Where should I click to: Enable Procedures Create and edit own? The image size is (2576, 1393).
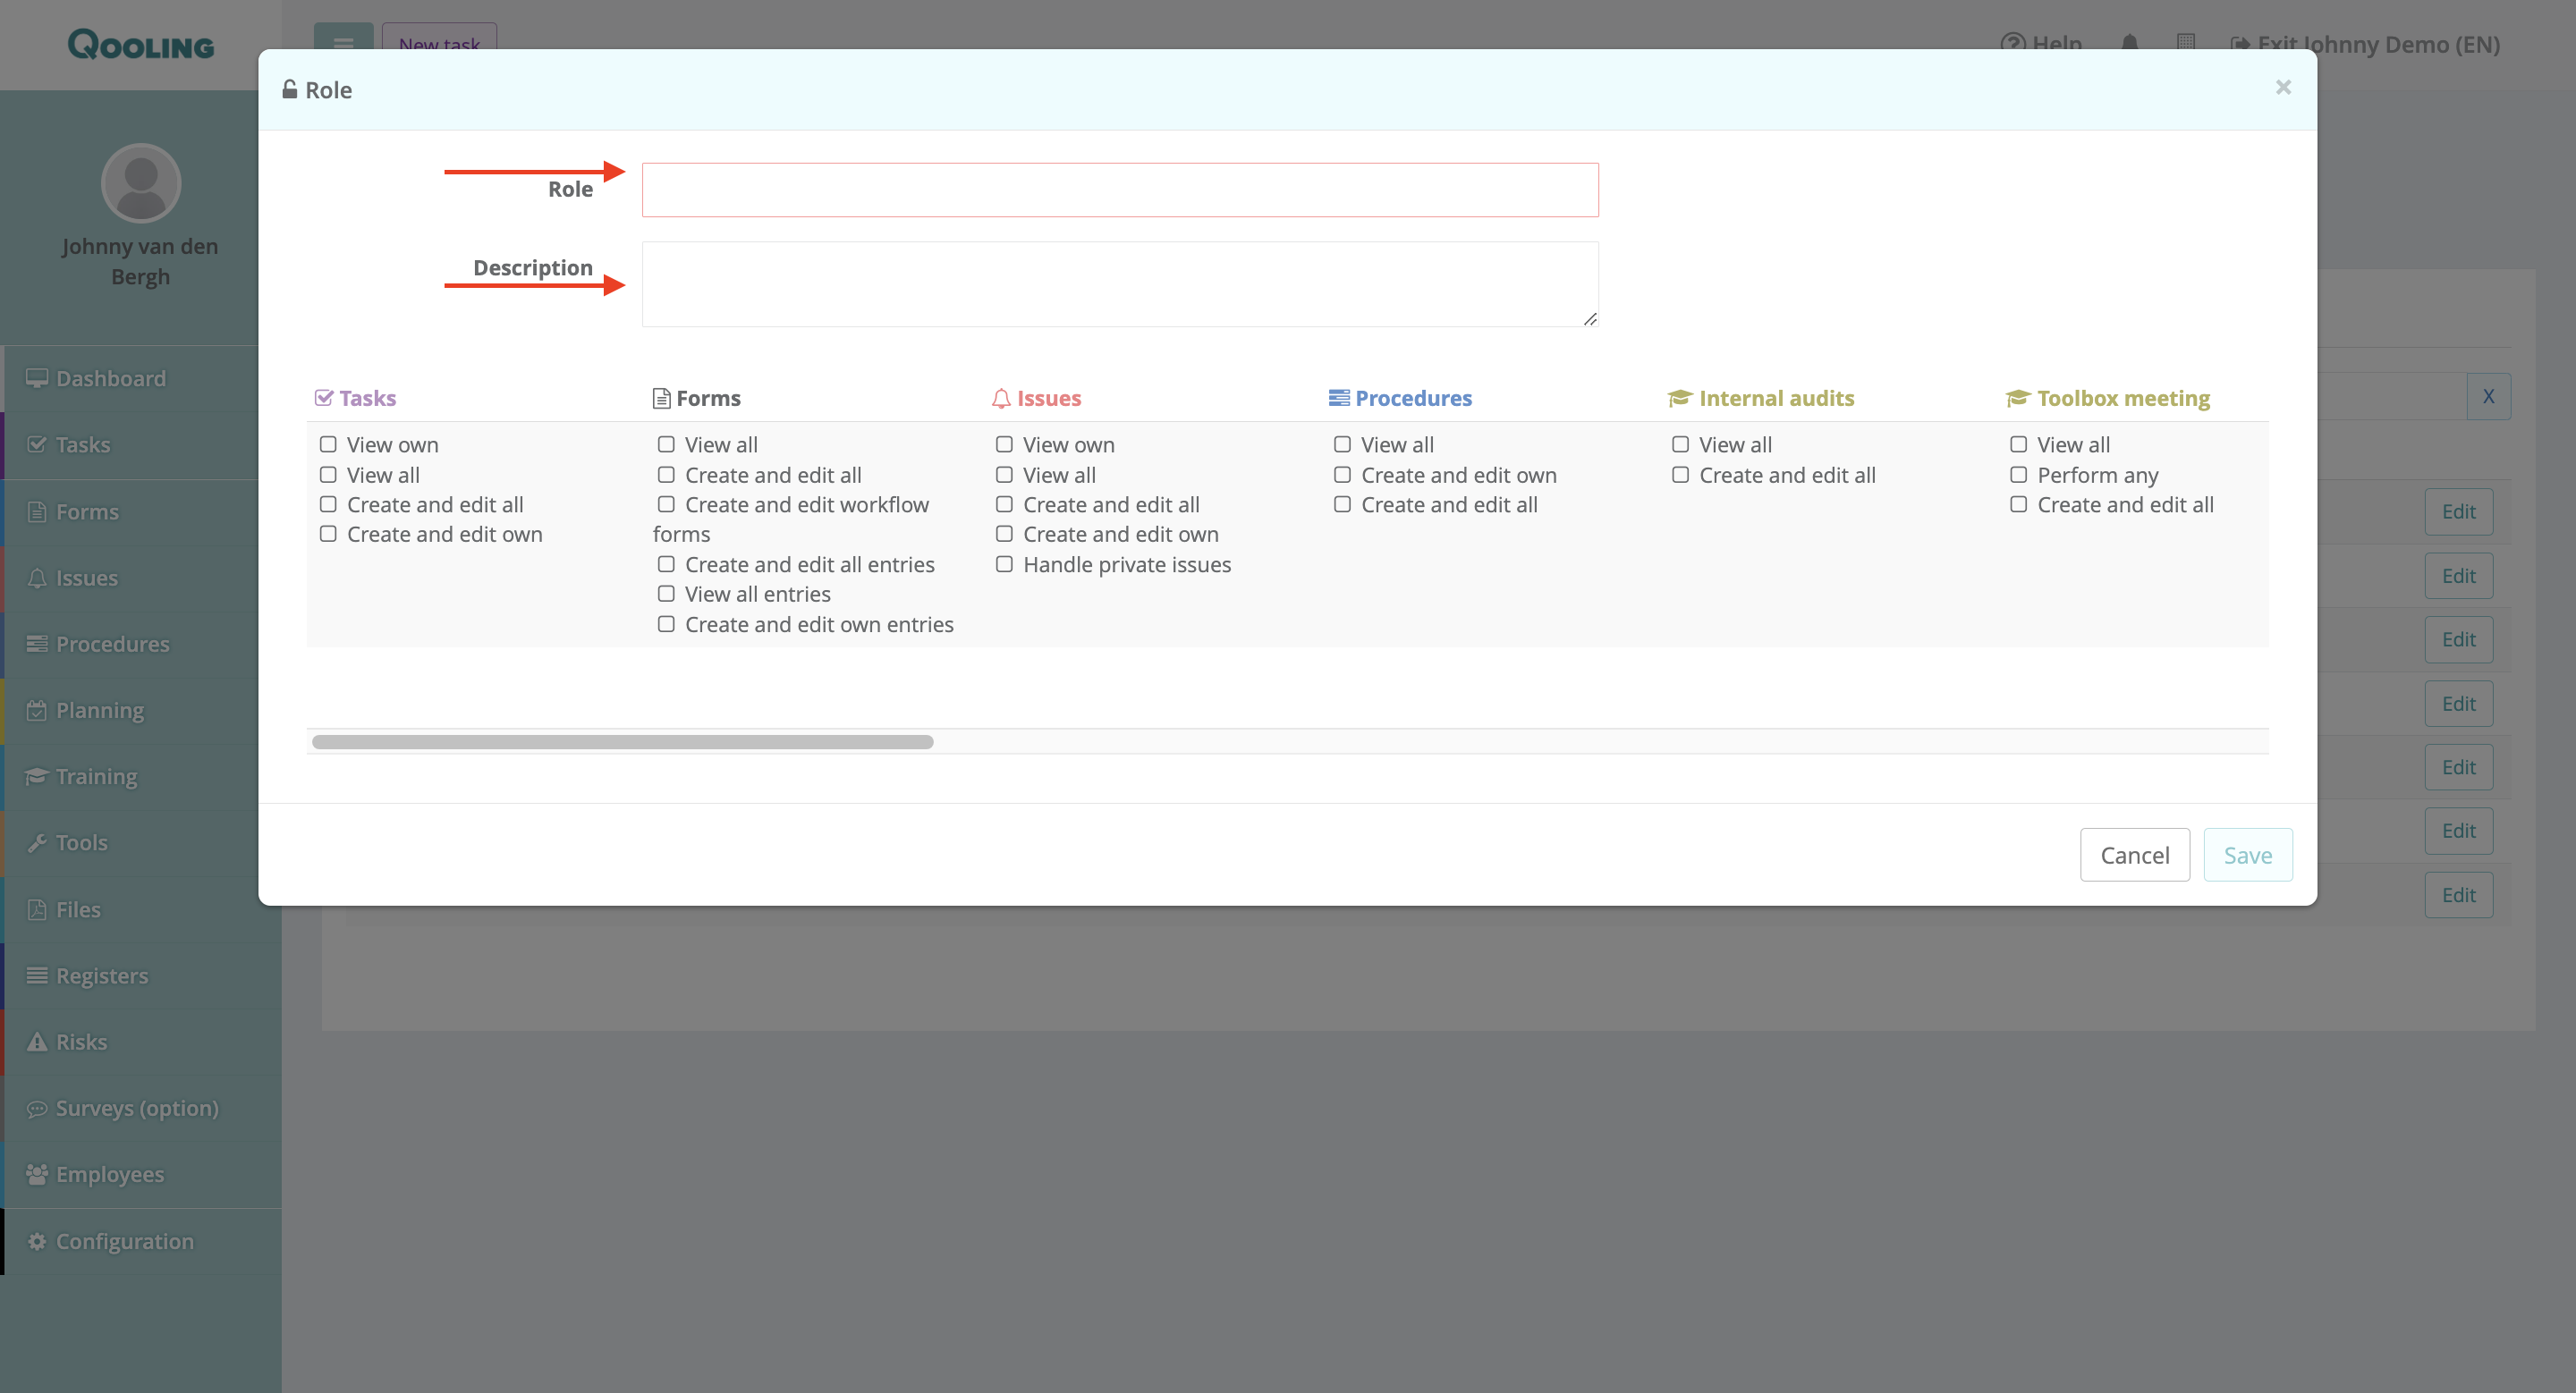1342,475
